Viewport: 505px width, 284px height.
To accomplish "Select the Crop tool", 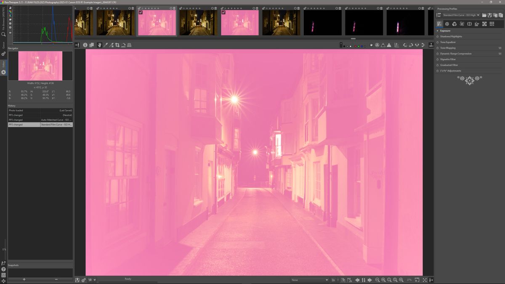I will 117,45.
